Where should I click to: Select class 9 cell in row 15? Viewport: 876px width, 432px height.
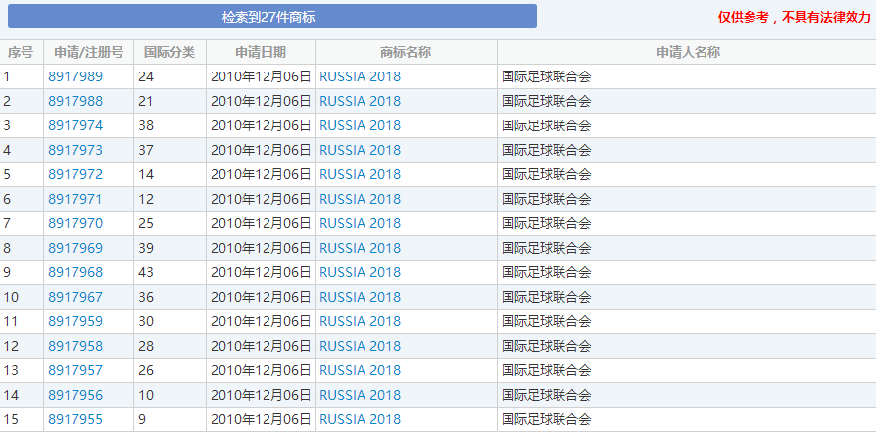point(170,419)
